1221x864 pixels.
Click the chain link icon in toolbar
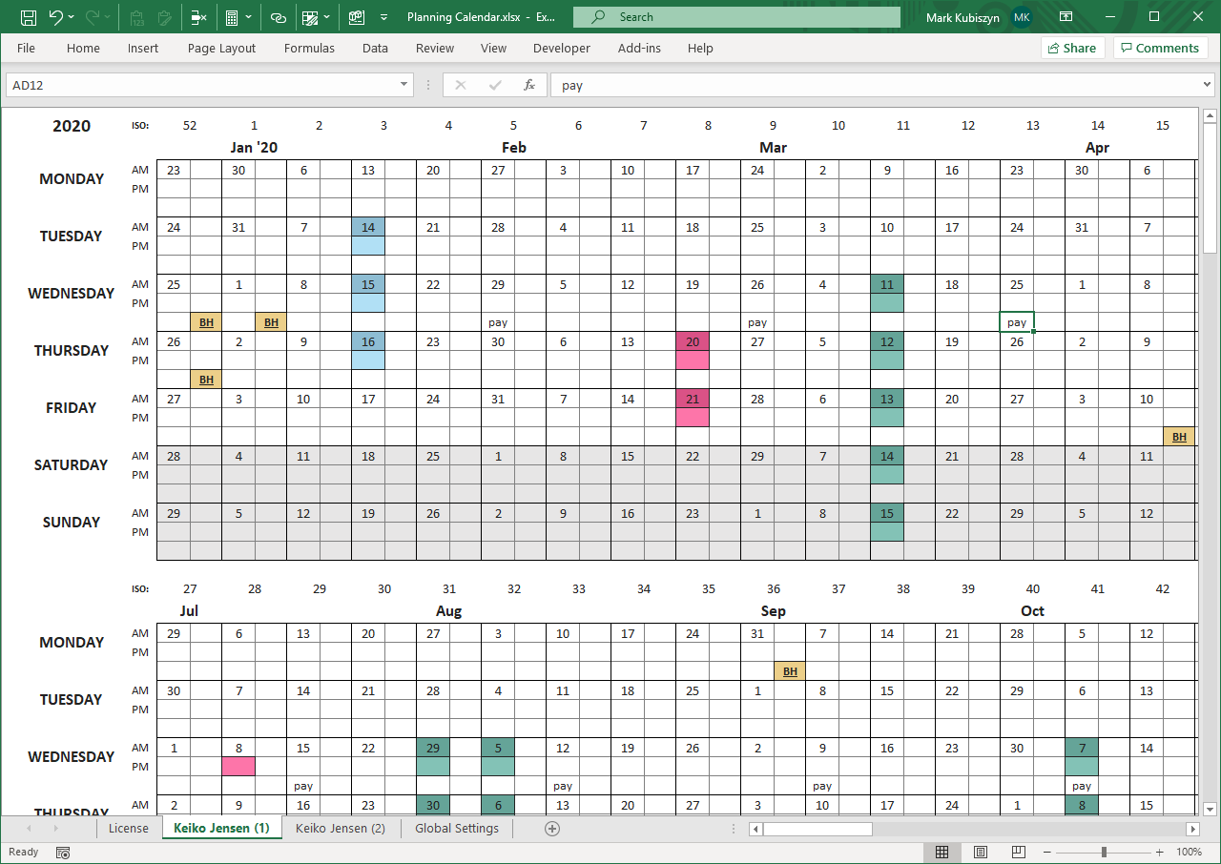[x=279, y=17]
